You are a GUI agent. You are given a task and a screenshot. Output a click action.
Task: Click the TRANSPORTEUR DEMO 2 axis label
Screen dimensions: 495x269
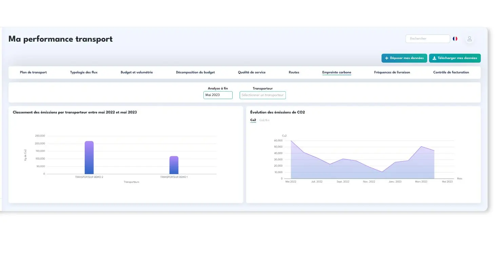(89, 177)
